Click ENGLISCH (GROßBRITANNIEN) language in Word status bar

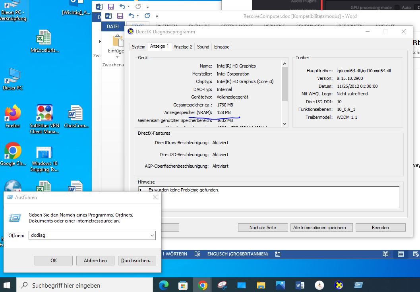238,254
